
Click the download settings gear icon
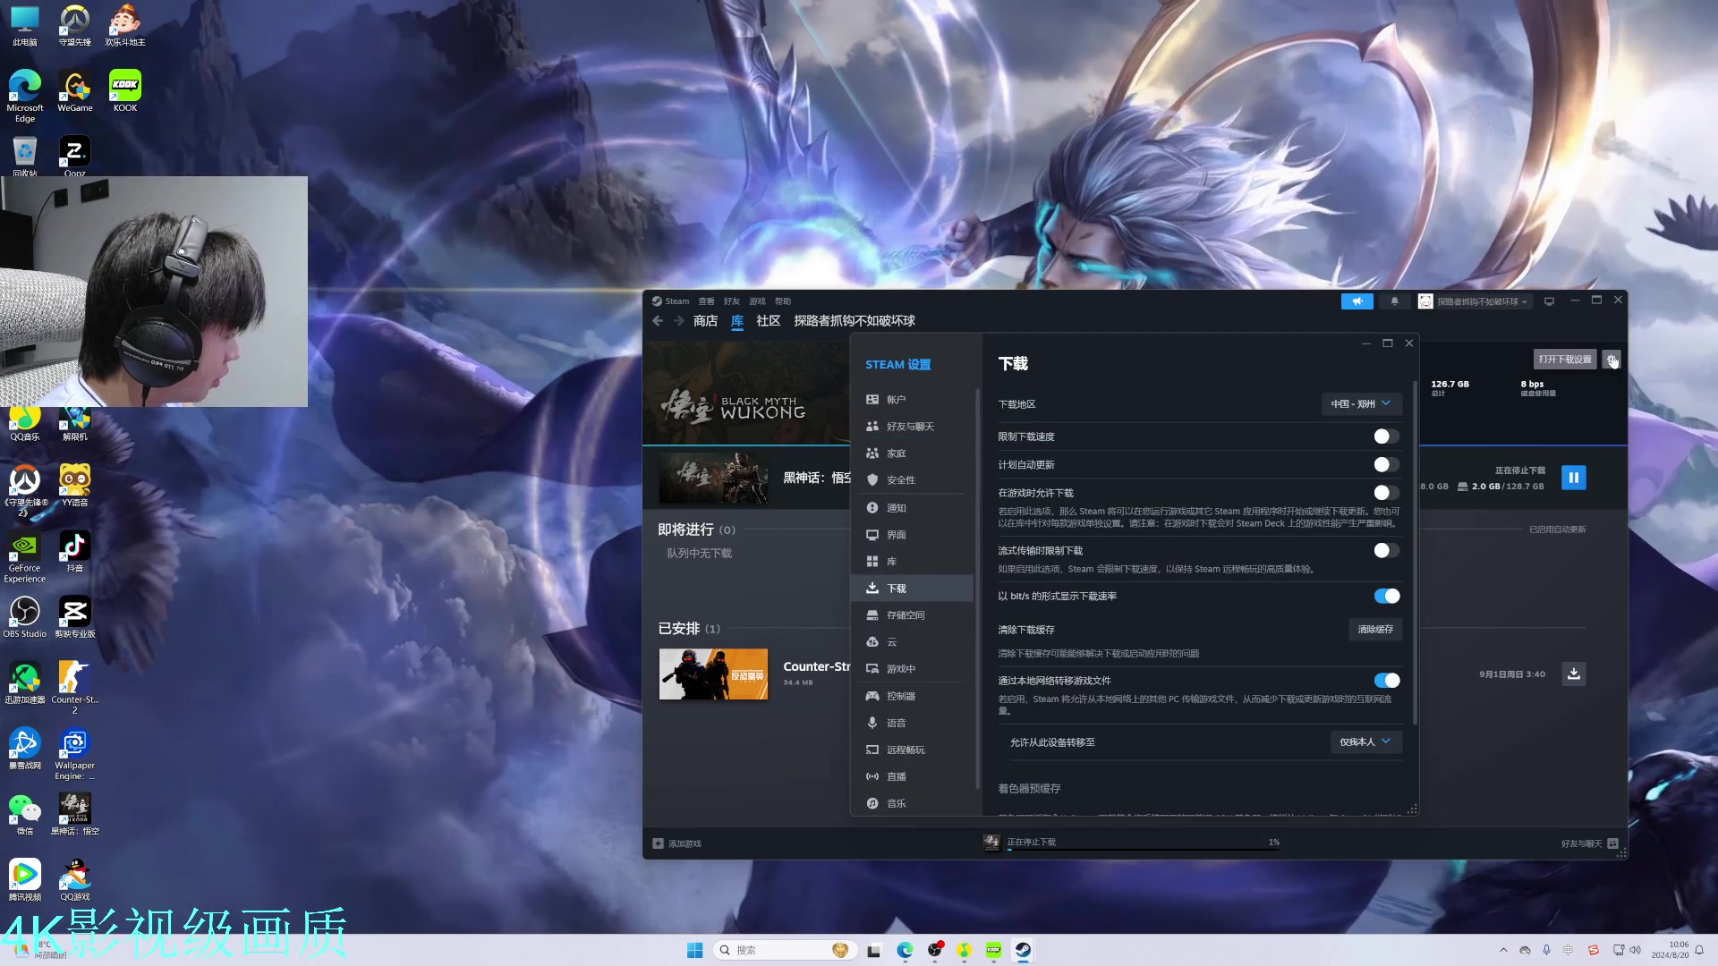(x=1612, y=360)
